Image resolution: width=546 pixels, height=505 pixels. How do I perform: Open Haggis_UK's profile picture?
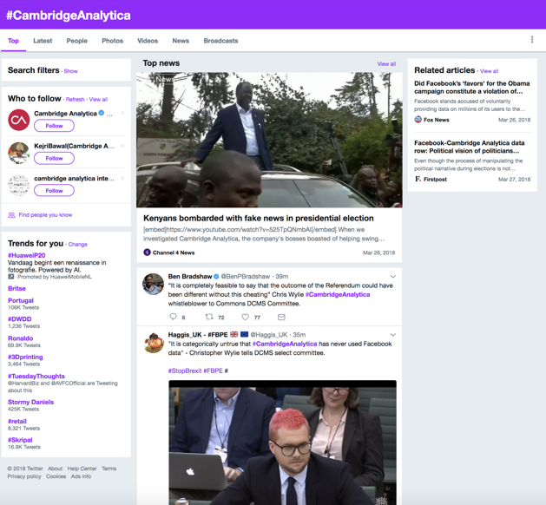click(154, 343)
